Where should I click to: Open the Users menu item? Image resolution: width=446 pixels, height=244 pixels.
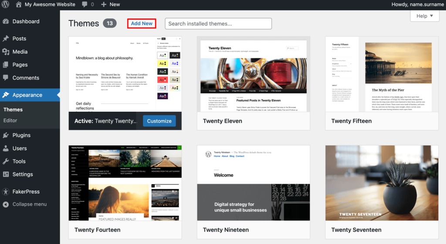20,148
